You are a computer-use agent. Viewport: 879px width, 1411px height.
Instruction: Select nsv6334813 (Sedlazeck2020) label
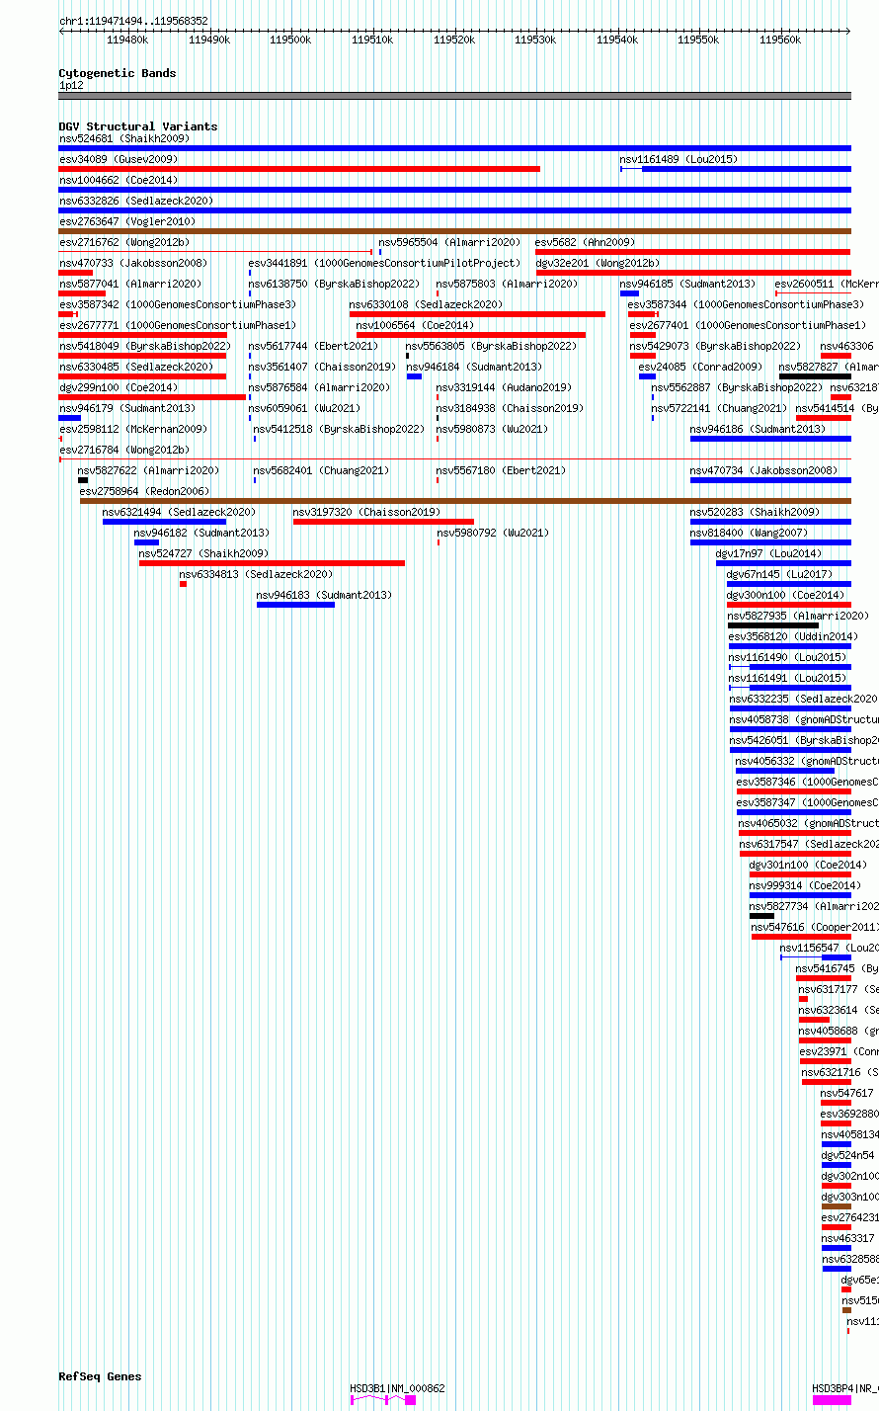(x=256, y=574)
